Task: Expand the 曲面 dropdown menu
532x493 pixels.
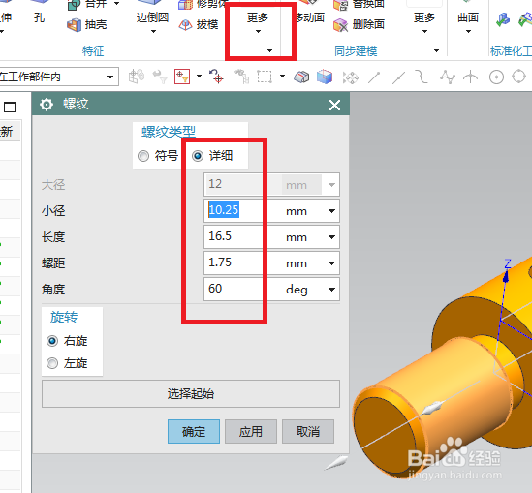Action: pos(468,32)
